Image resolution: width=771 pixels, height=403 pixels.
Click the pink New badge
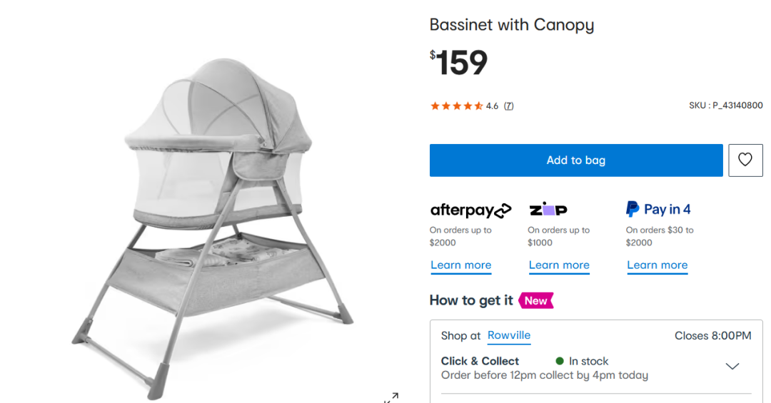coord(536,300)
